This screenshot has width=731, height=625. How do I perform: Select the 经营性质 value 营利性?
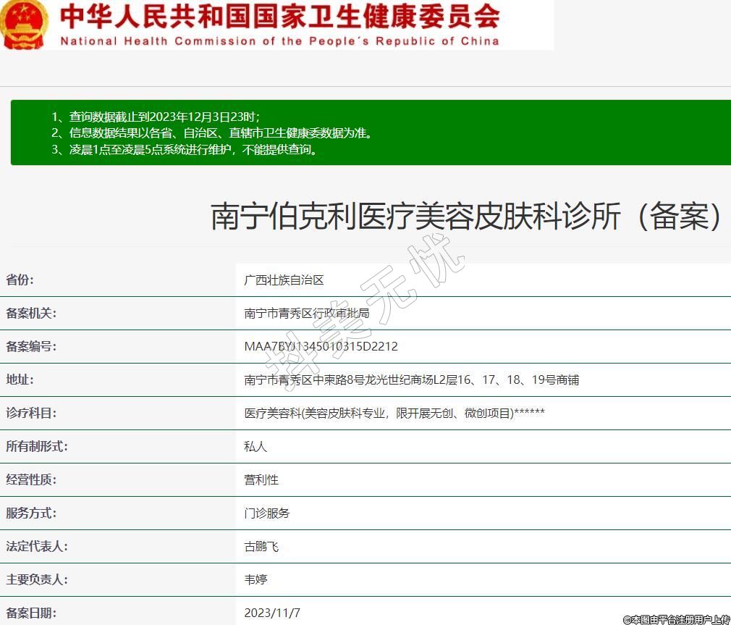coord(261,480)
